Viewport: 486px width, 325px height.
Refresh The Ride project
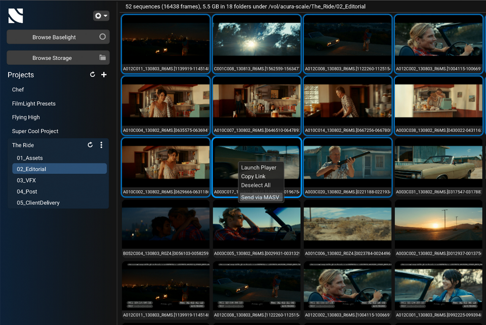90,145
